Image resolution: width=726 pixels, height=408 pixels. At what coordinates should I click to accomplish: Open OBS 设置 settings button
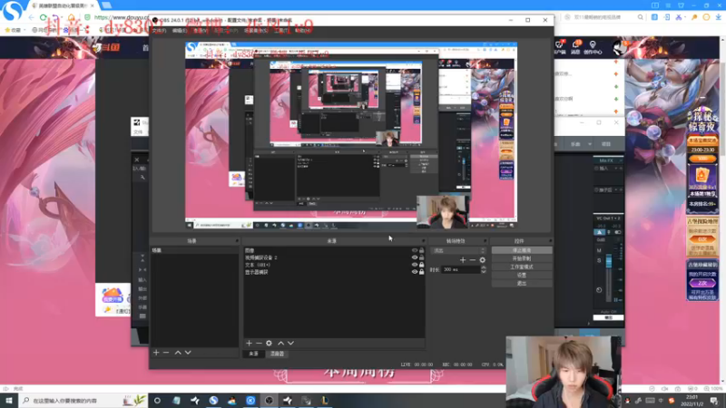click(522, 276)
